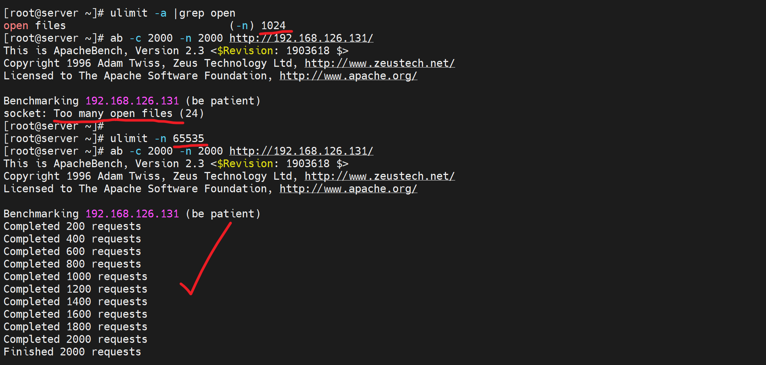Click the underlined 1024 open files value
Image resolution: width=766 pixels, height=365 pixels.
coord(273,25)
